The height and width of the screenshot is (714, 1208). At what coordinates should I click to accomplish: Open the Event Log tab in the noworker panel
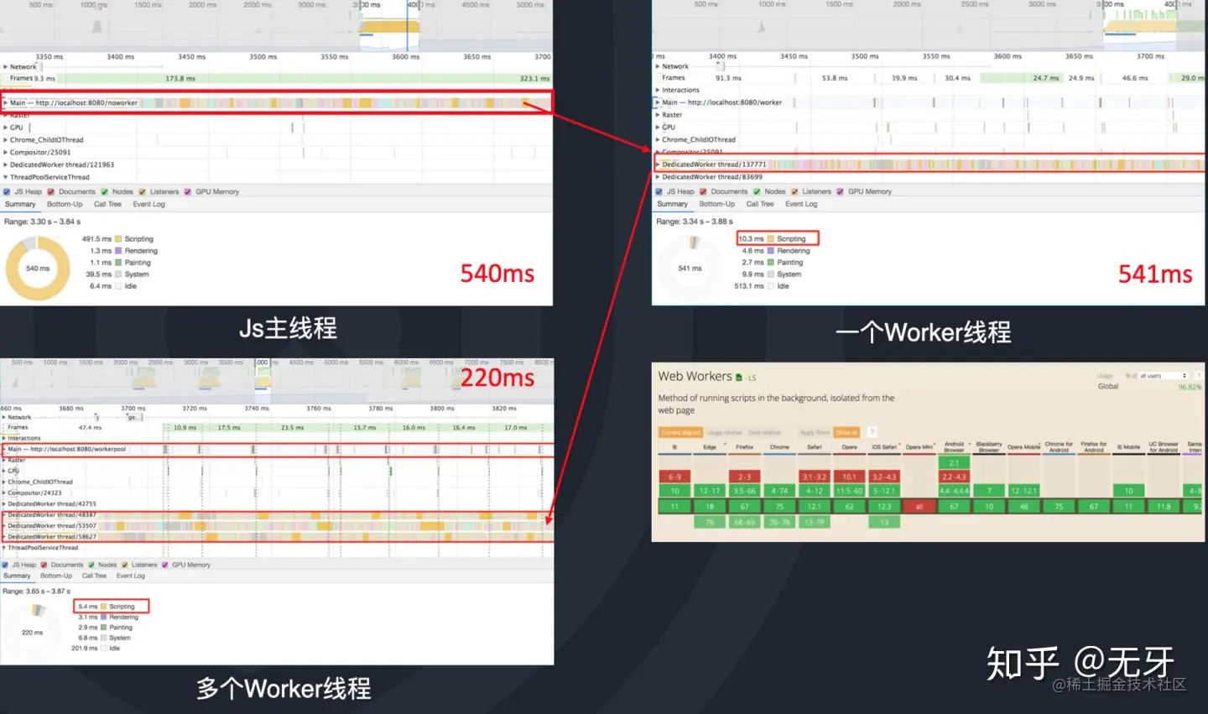point(148,204)
